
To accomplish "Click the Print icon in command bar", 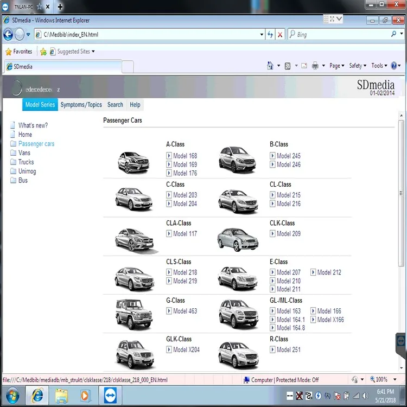I will point(315,66).
